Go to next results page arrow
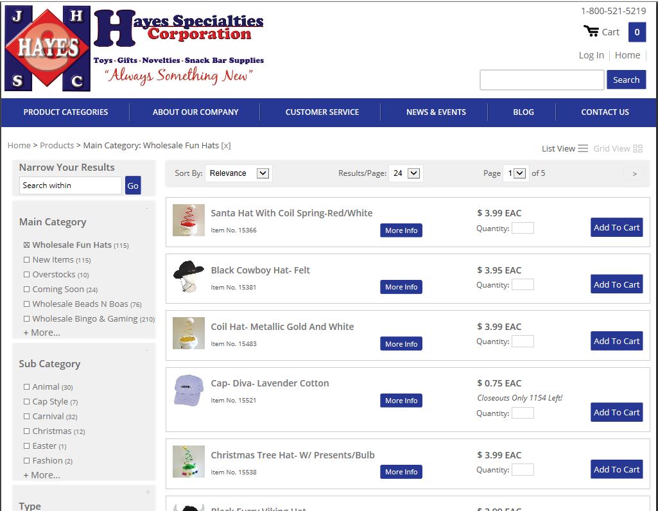The width and height of the screenshot is (658, 511). [x=634, y=173]
